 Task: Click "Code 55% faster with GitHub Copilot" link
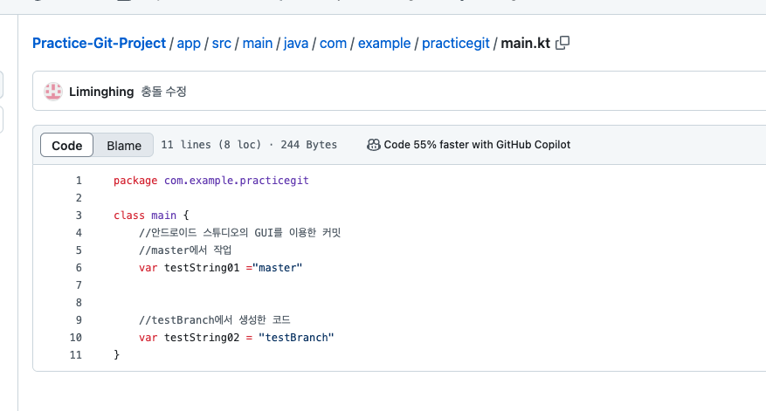(477, 145)
